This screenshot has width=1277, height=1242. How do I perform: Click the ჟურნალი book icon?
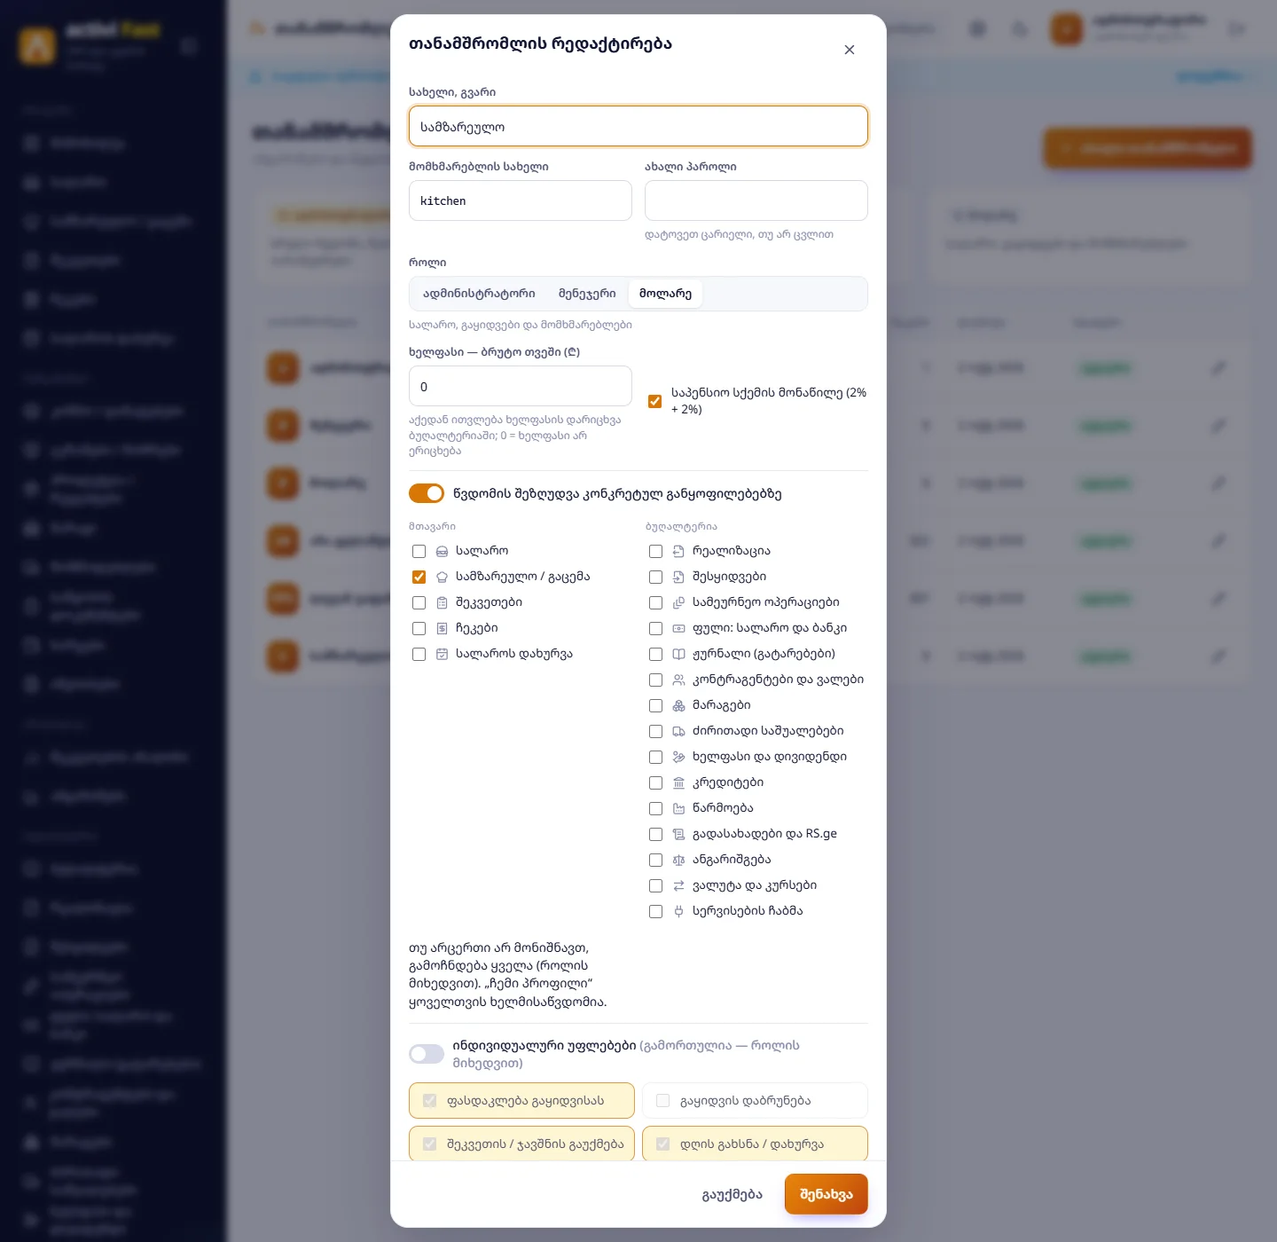click(678, 654)
